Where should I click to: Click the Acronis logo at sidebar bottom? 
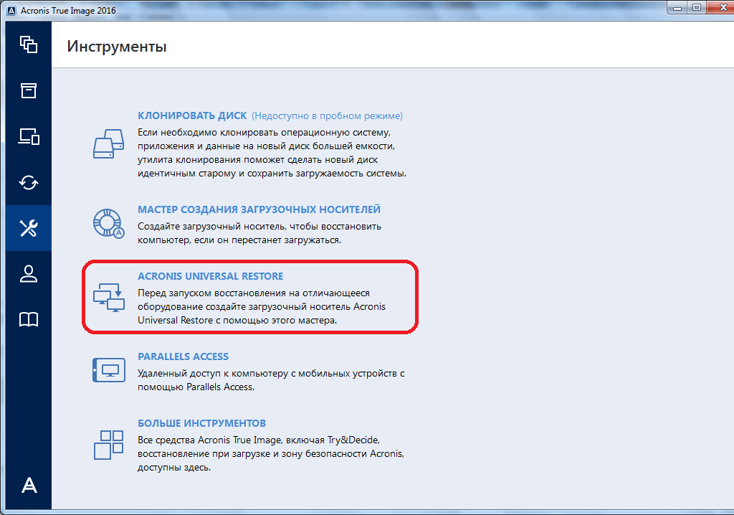pos(29,486)
